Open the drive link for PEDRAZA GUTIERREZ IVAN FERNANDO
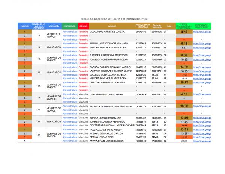The height and width of the screenshot is (174, 225). 202,106
